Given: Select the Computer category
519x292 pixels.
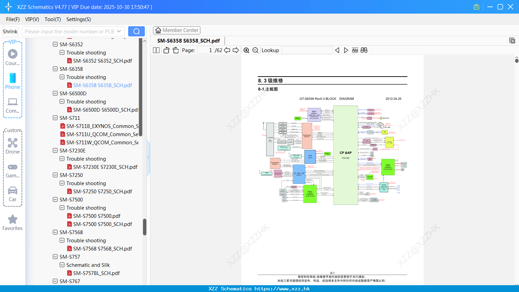Looking at the screenshot, I should pos(13,105).
